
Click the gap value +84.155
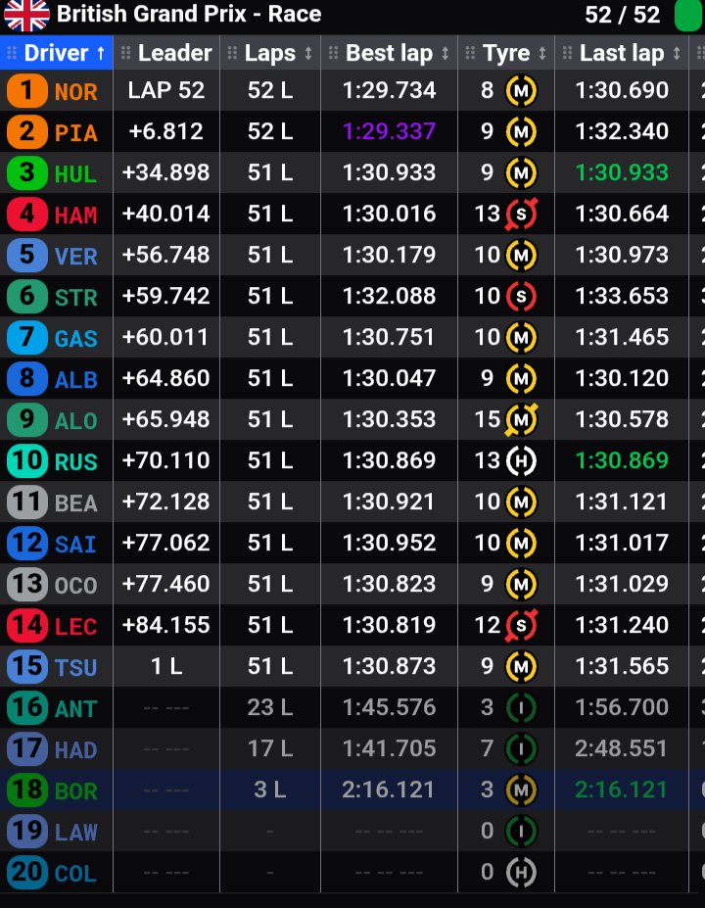coord(166,625)
